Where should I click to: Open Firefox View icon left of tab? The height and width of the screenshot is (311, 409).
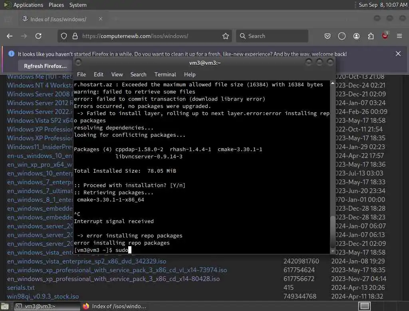pos(8,19)
